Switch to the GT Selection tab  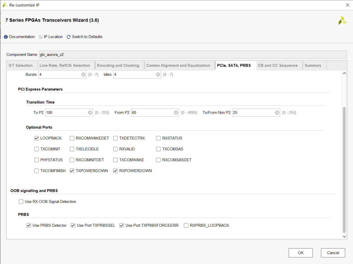point(21,65)
